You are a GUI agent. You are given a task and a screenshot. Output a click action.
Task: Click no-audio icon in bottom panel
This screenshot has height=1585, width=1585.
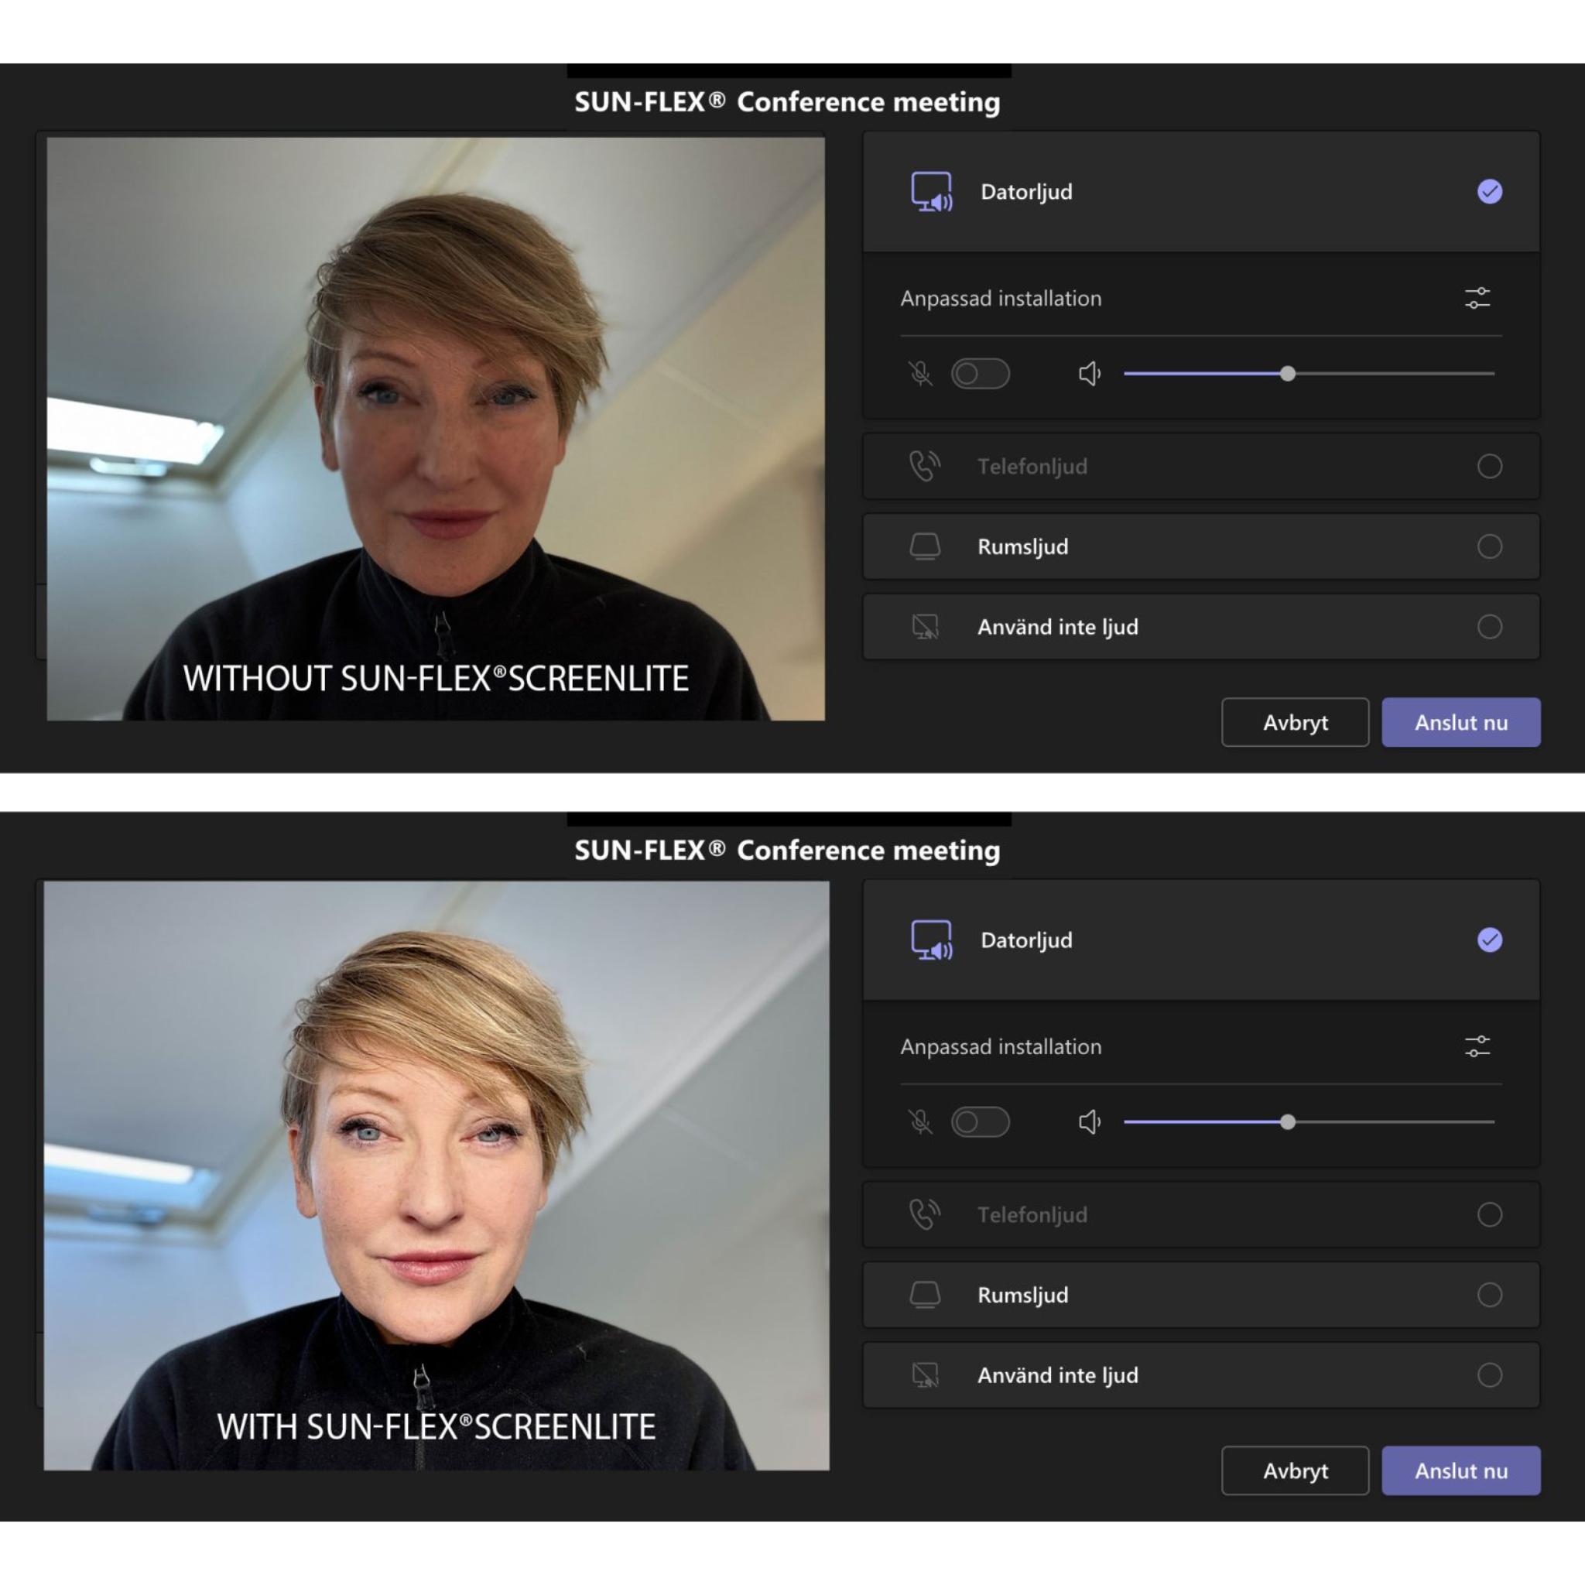coord(925,1375)
